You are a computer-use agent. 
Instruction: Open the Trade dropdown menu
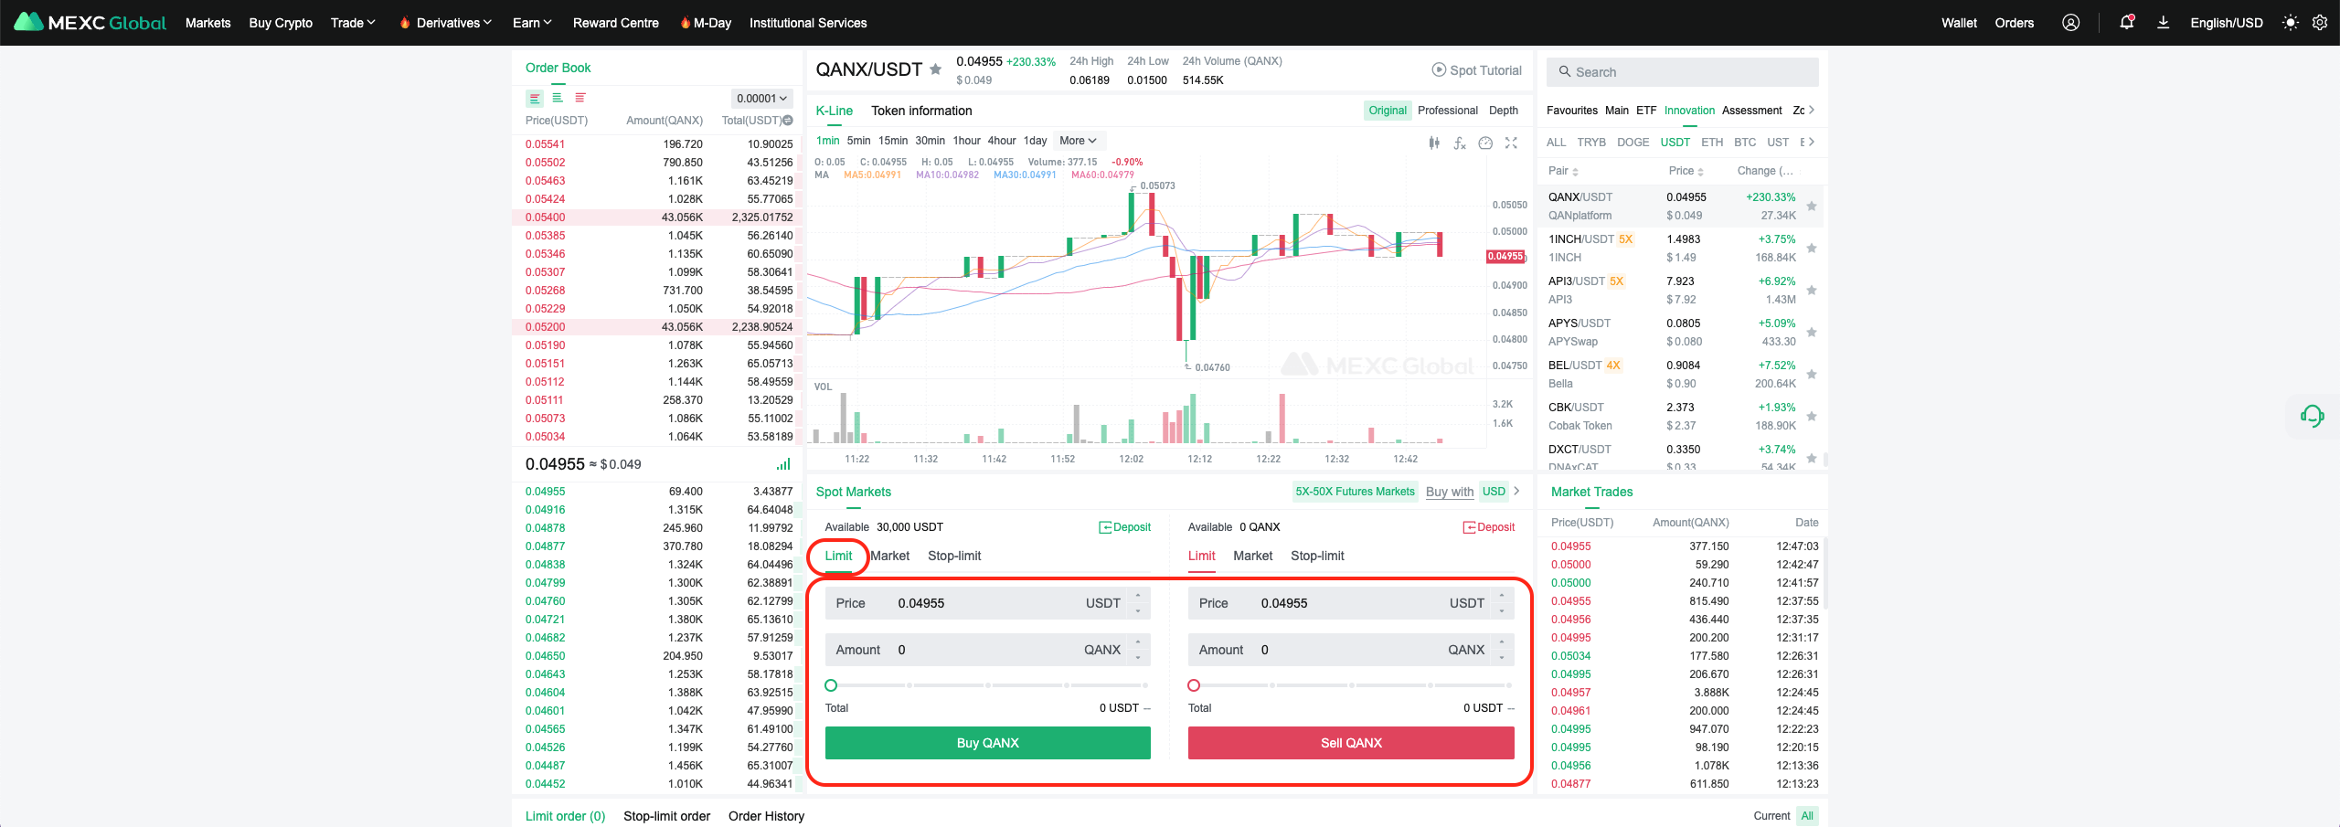pyautogui.click(x=353, y=23)
